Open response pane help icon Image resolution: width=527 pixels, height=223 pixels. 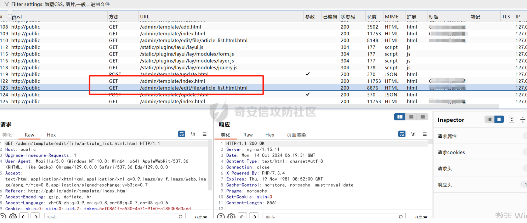221,216
